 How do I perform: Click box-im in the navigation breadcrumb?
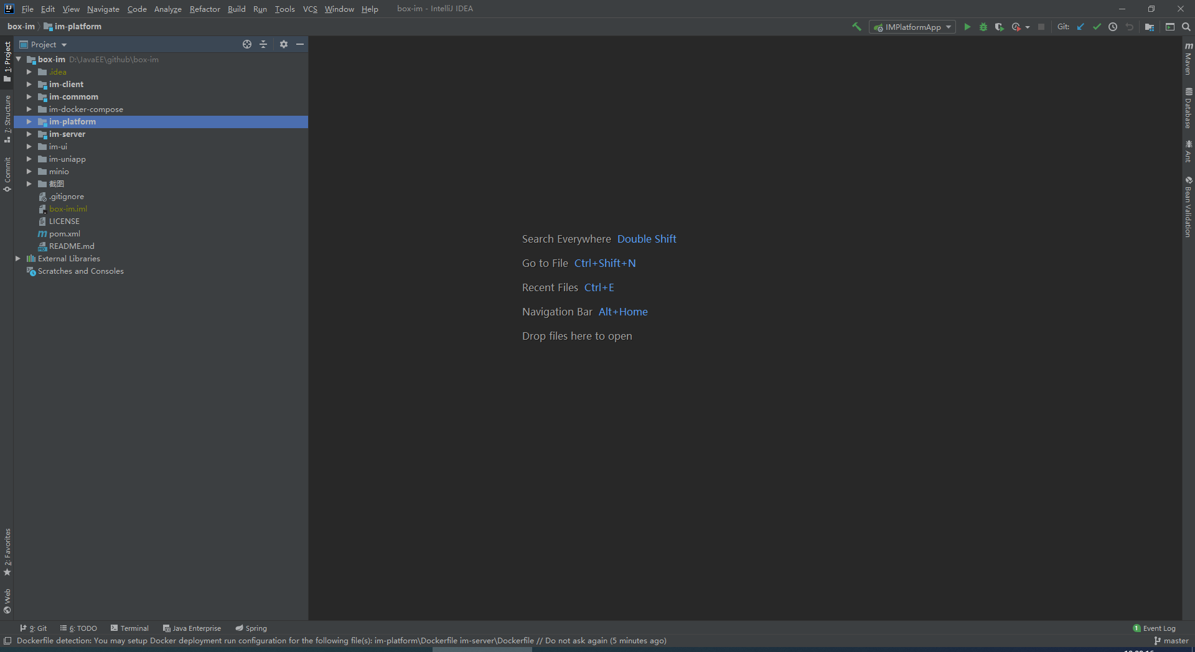pos(21,26)
